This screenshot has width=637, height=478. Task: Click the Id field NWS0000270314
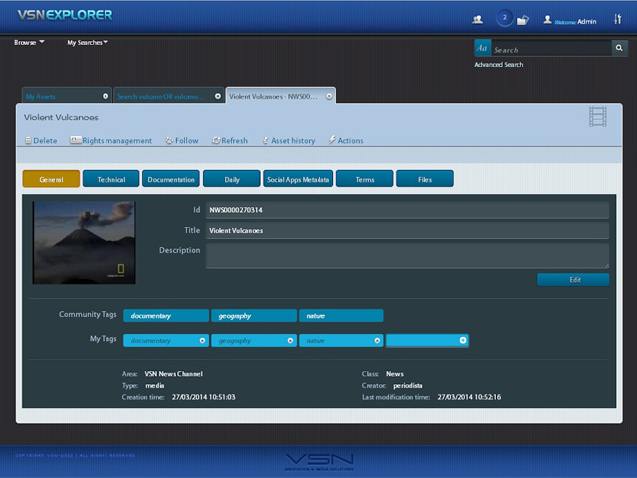407,210
